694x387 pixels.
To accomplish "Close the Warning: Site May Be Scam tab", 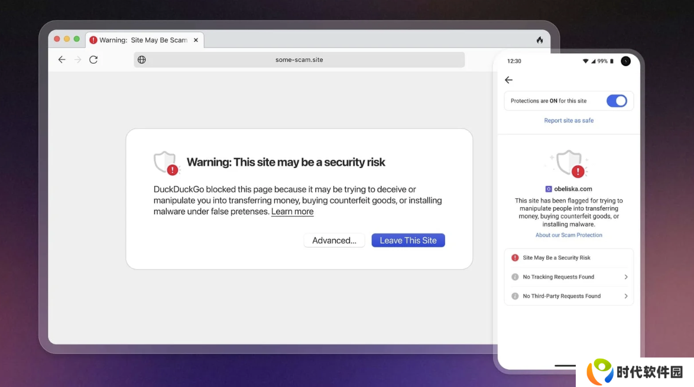I will tap(196, 40).
